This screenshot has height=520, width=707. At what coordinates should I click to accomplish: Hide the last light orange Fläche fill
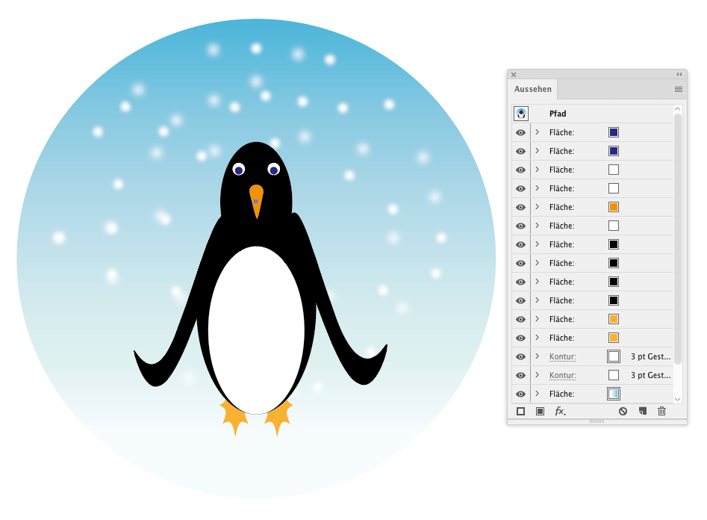pyautogui.click(x=521, y=338)
